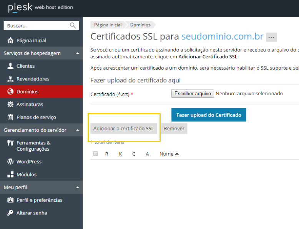The width and height of the screenshot is (299, 229).
Task: Collapse the Meu perfil section
Action: (78, 187)
